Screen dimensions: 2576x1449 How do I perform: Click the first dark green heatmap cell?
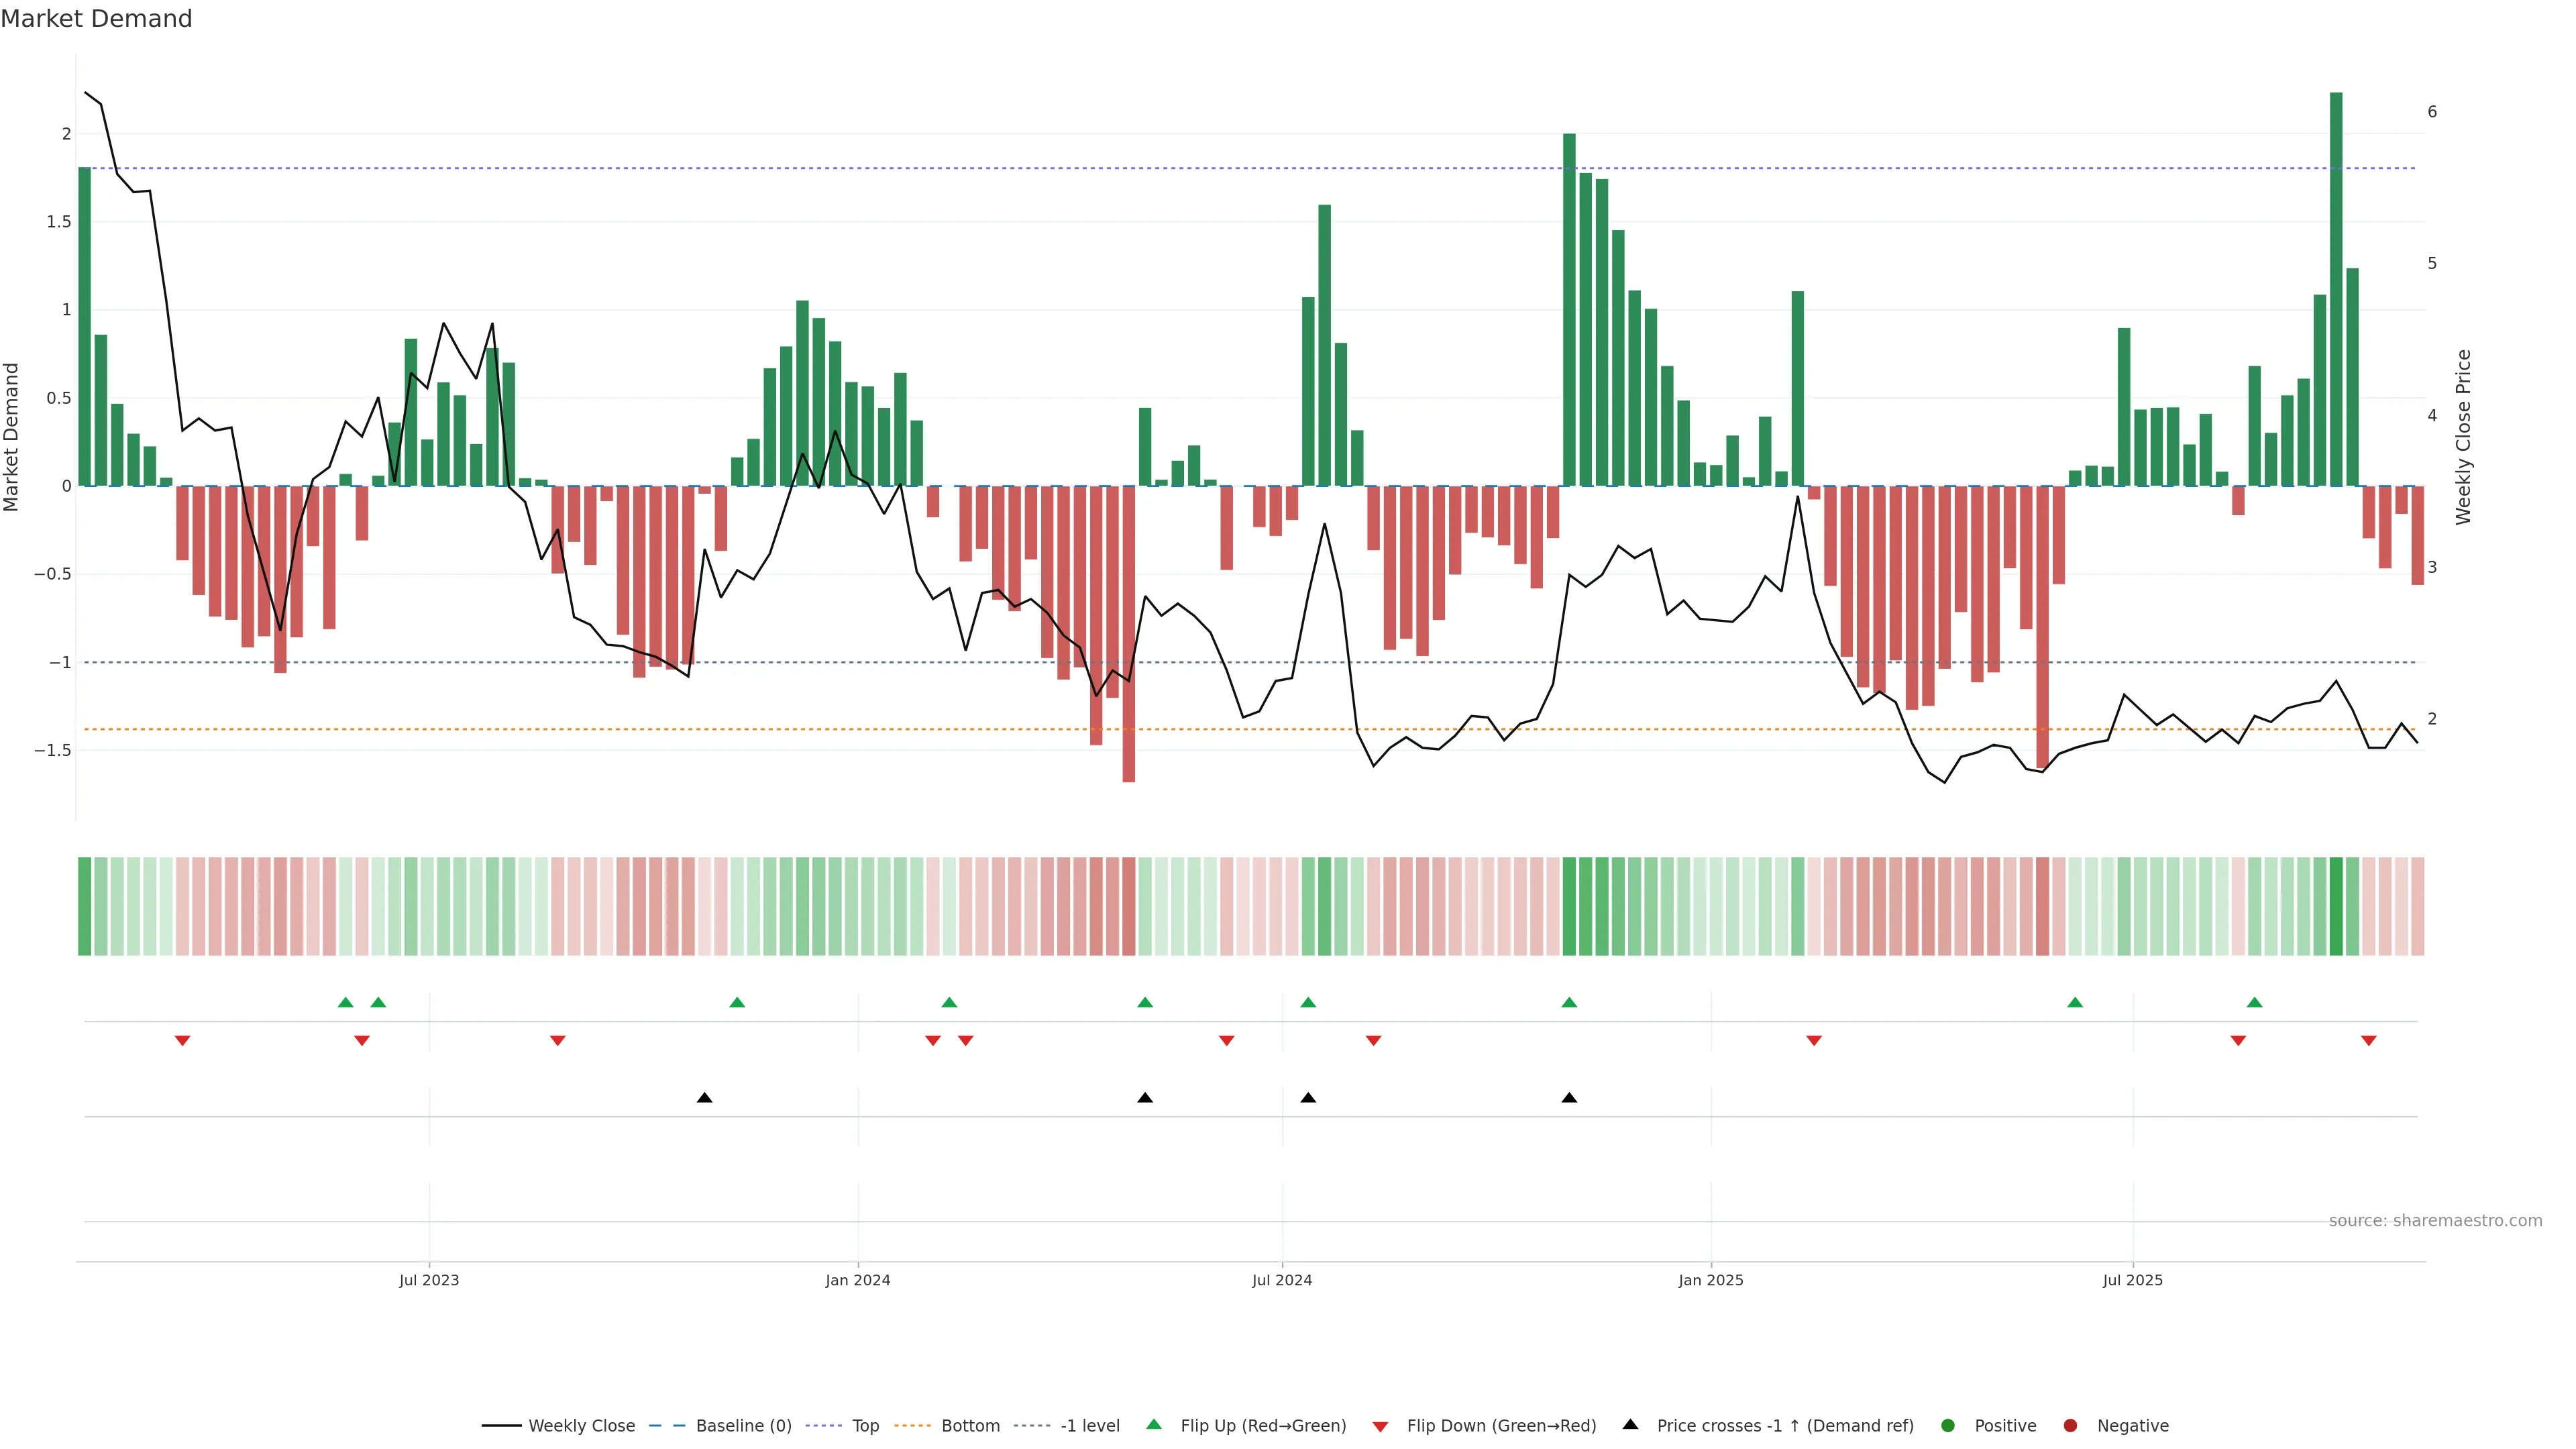point(84,906)
